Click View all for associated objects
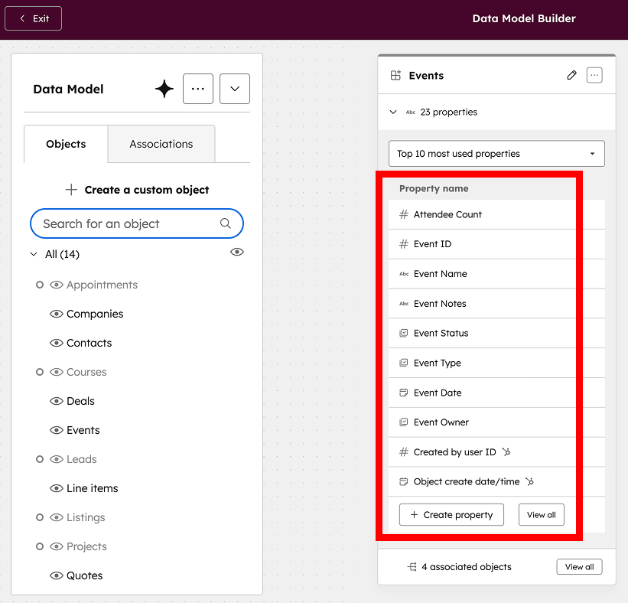 (x=579, y=567)
